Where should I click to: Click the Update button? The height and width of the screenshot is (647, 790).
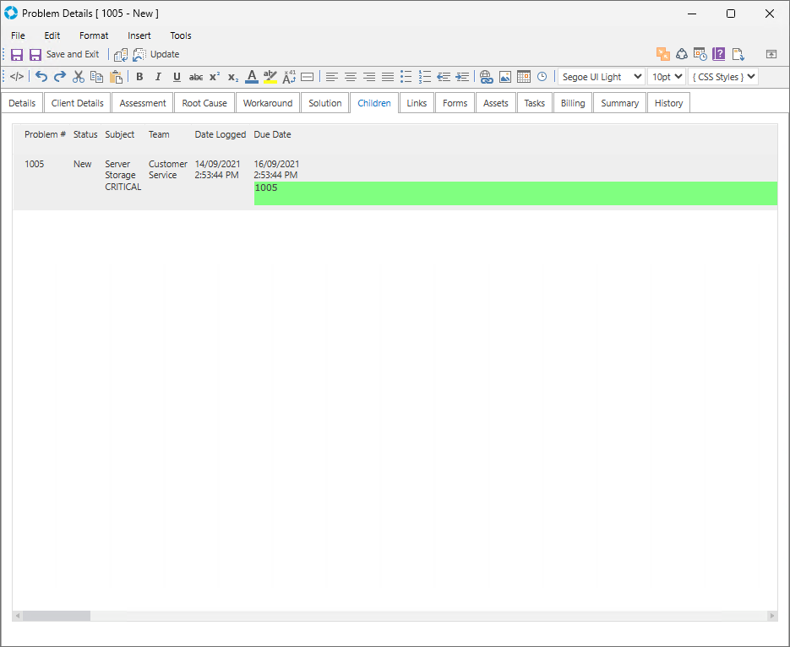(156, 54)
